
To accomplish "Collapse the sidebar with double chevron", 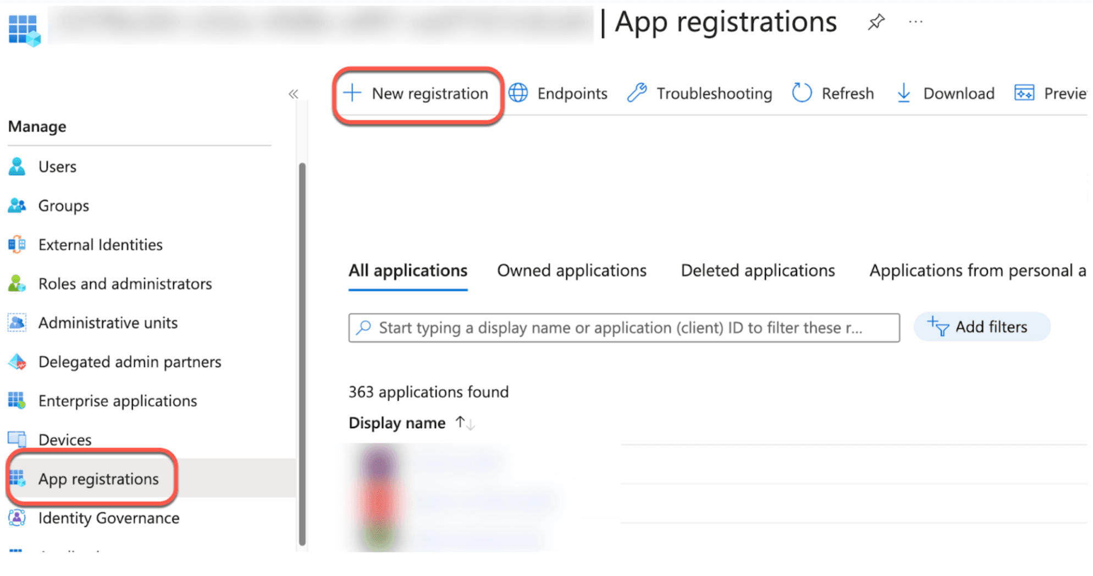I will 293,94.
